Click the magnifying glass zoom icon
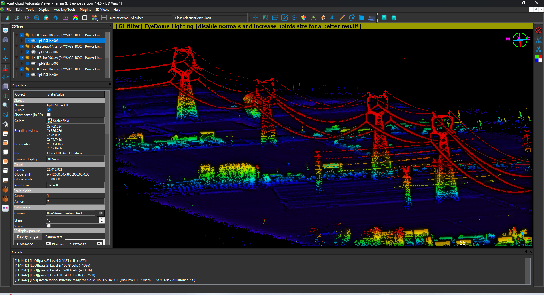Viewport: 544px width, 295px height. (x=5, y=105)
